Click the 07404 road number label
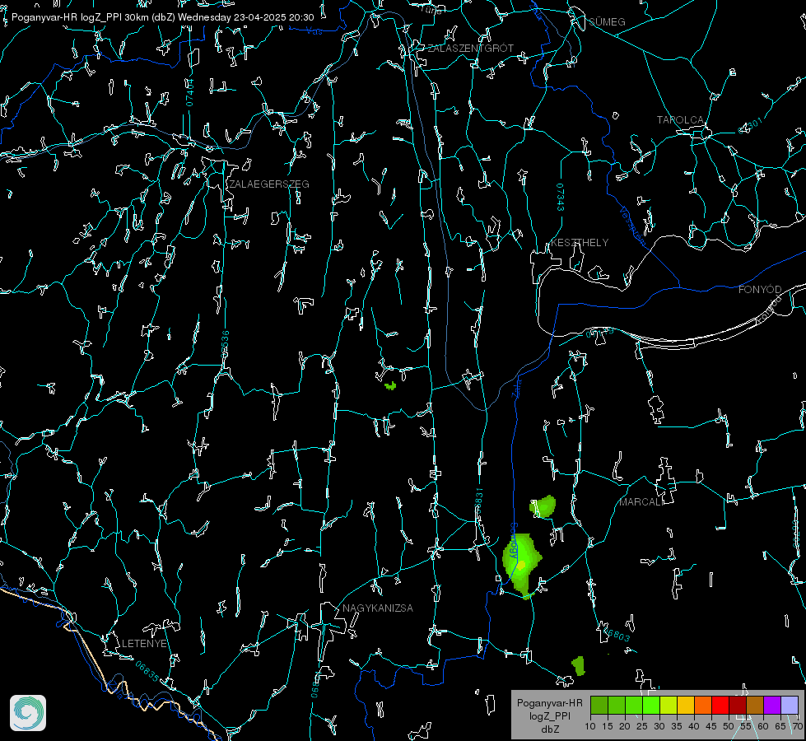The image size is (806, 741). (189, 92)
